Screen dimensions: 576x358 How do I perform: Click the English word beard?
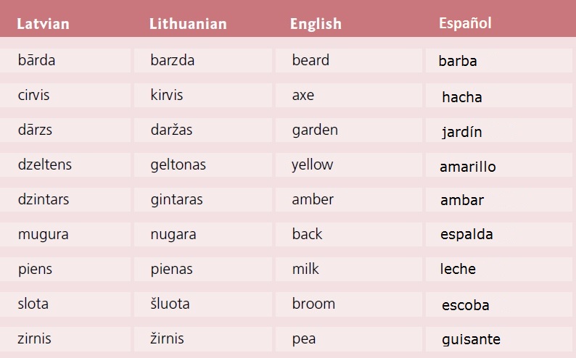[x=310, y=60]
